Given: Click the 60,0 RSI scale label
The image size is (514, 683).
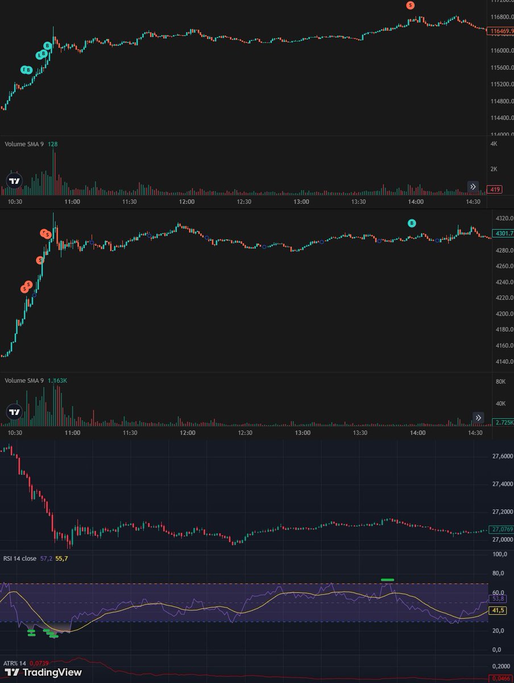Looking at the screenshot, I should click(x=499, y=593).
